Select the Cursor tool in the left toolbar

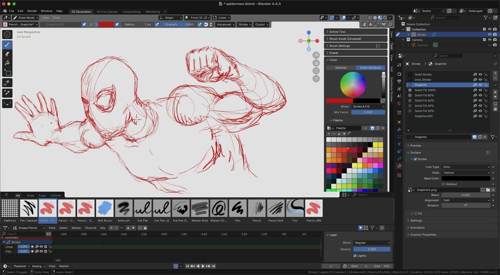pos(7,34)
